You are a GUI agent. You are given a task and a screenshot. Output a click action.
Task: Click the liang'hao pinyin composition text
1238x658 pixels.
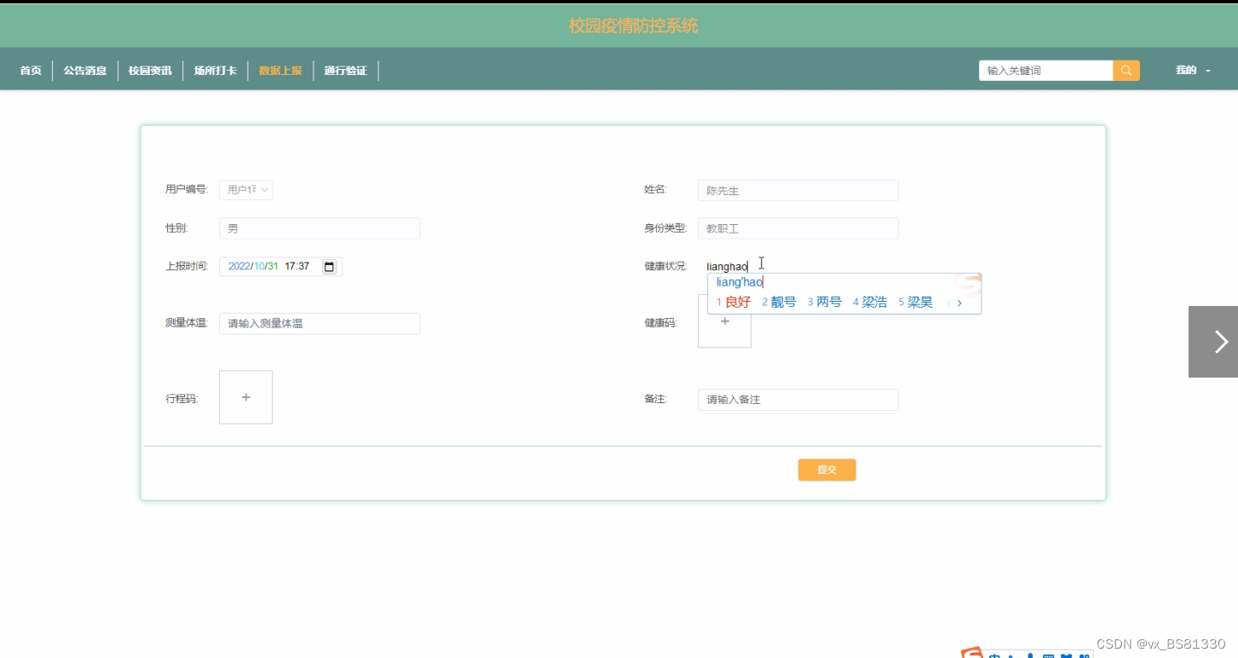(x=740, y=282)
